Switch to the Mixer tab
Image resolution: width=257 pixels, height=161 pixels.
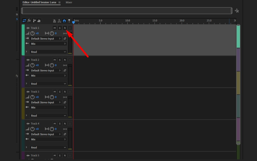click(x=69, y=2)
